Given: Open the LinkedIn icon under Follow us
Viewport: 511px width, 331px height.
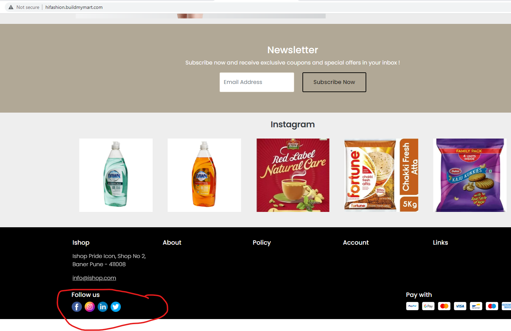Looking at the screenshot, I should 103,307.
